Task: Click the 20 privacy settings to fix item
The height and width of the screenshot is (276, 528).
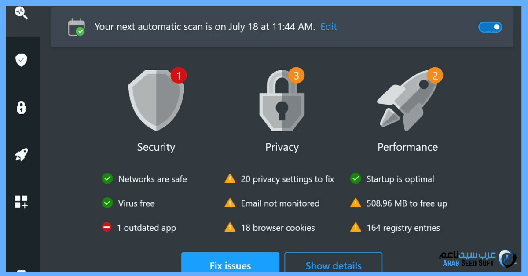Action: click(x=287, y=179)
